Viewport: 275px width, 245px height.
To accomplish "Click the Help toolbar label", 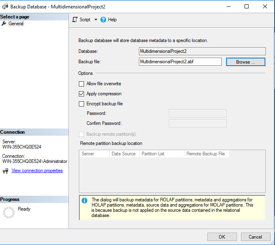I will [112, 20].
